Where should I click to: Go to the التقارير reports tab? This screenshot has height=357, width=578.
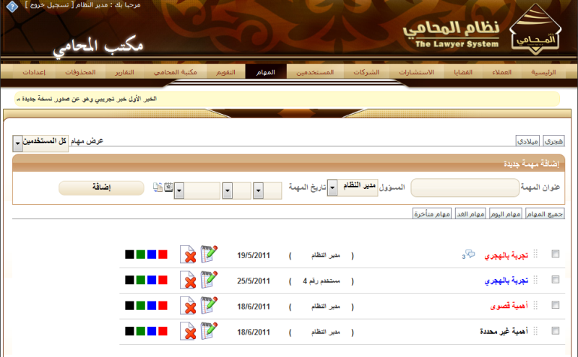pyautogui.click(x=124, y=73)
